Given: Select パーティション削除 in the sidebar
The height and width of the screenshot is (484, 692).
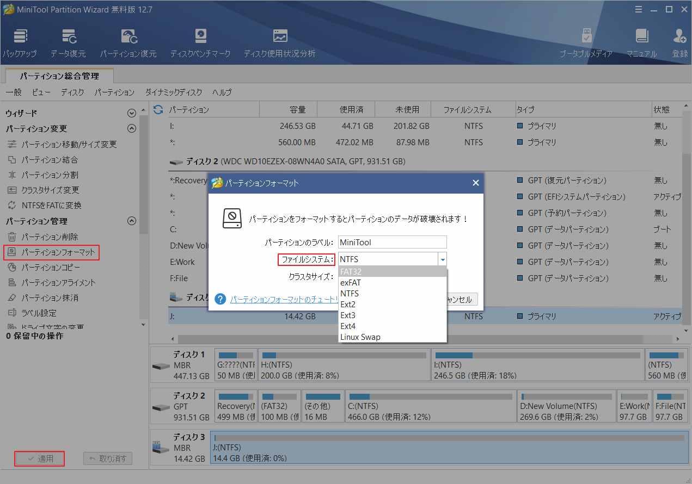Looking at the screenshot, I should tap(49, 237).
